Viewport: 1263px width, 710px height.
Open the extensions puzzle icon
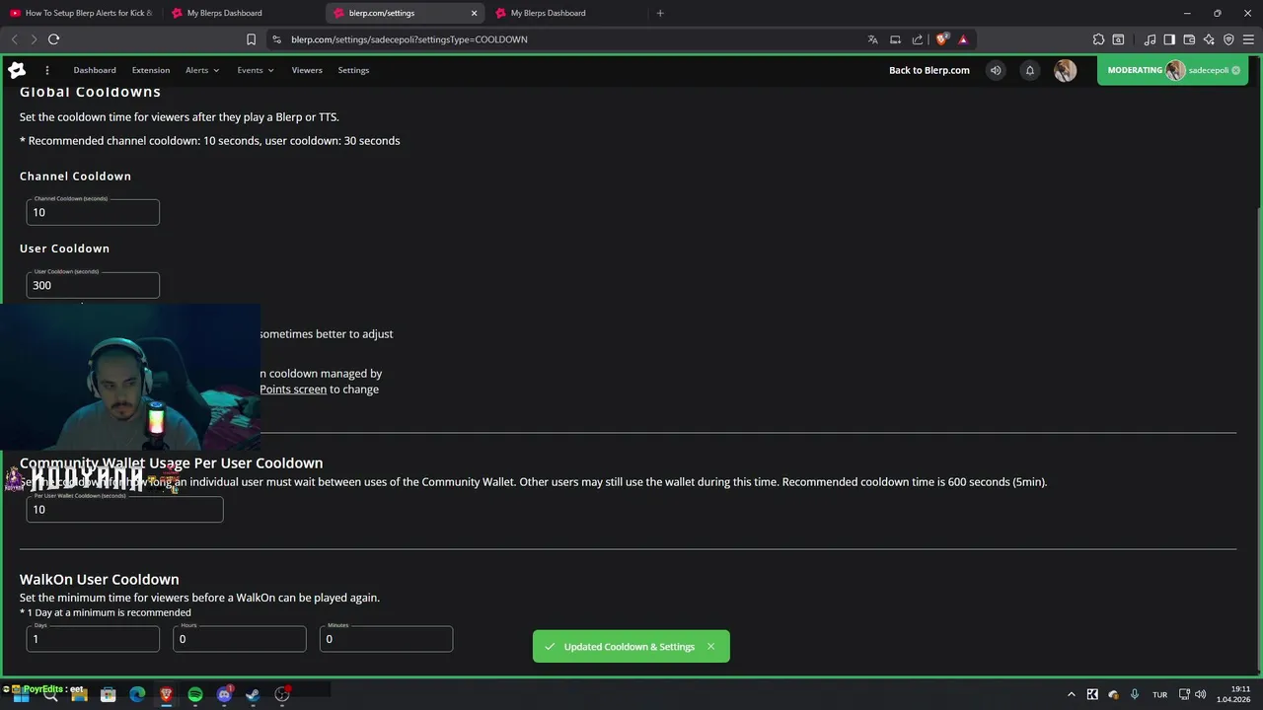1098,39
